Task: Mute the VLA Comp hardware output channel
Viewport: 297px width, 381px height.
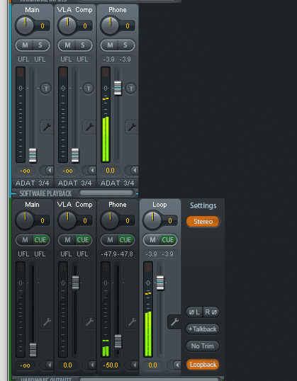Action: tap(67, 240)
